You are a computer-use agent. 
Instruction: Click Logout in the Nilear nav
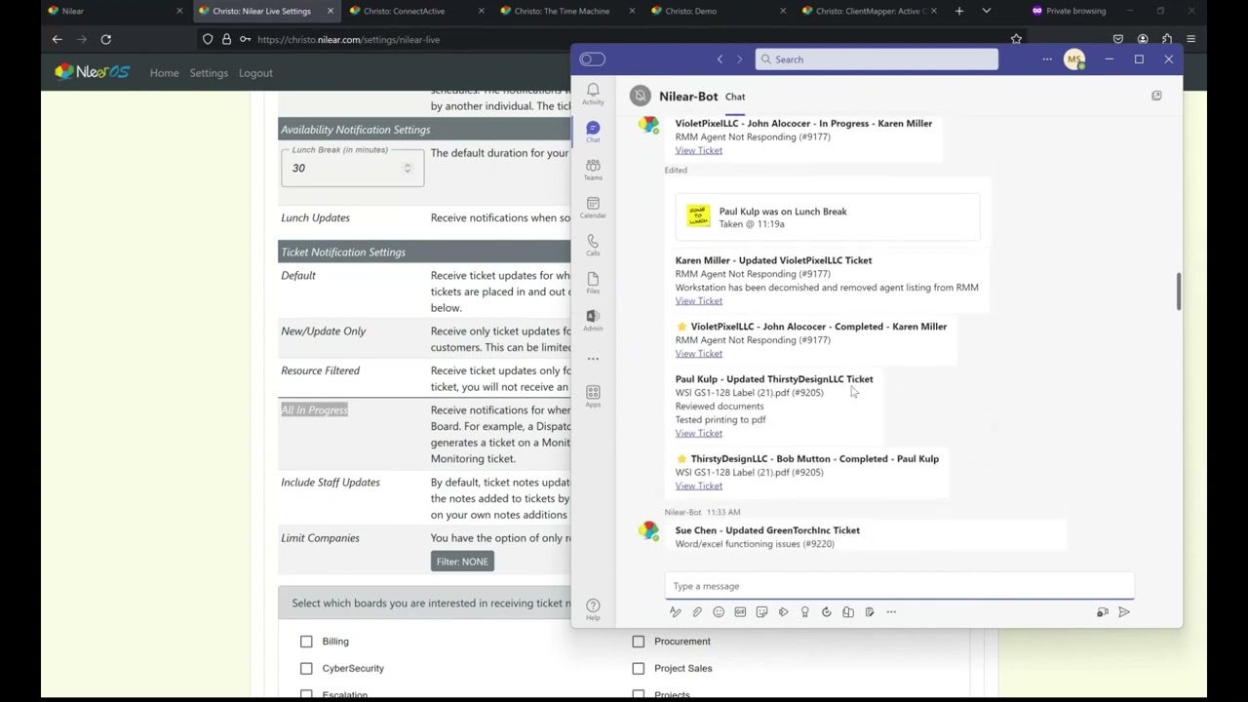[255, 73]
